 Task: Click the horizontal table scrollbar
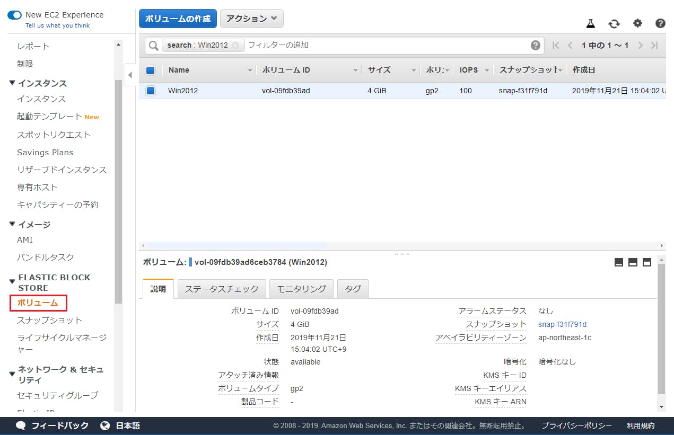tap(237, 246)
